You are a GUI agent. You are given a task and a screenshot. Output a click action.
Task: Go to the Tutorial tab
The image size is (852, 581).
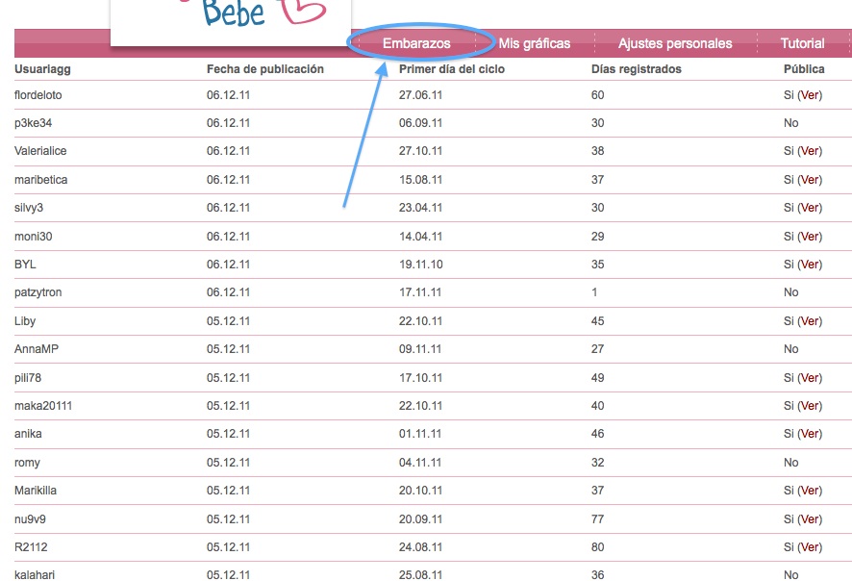(x=803, y=43)
